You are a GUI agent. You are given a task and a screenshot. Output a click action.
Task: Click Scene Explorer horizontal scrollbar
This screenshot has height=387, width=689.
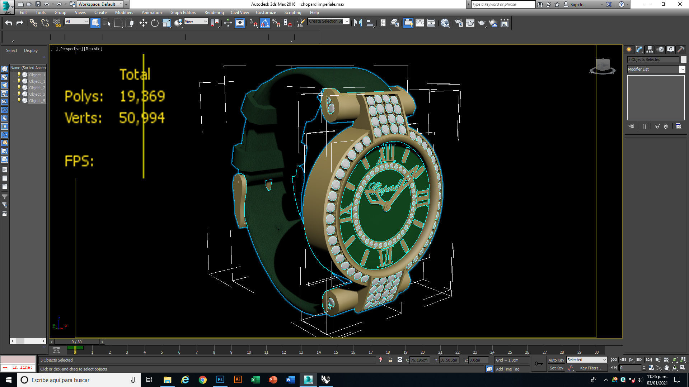click(28, 341)
